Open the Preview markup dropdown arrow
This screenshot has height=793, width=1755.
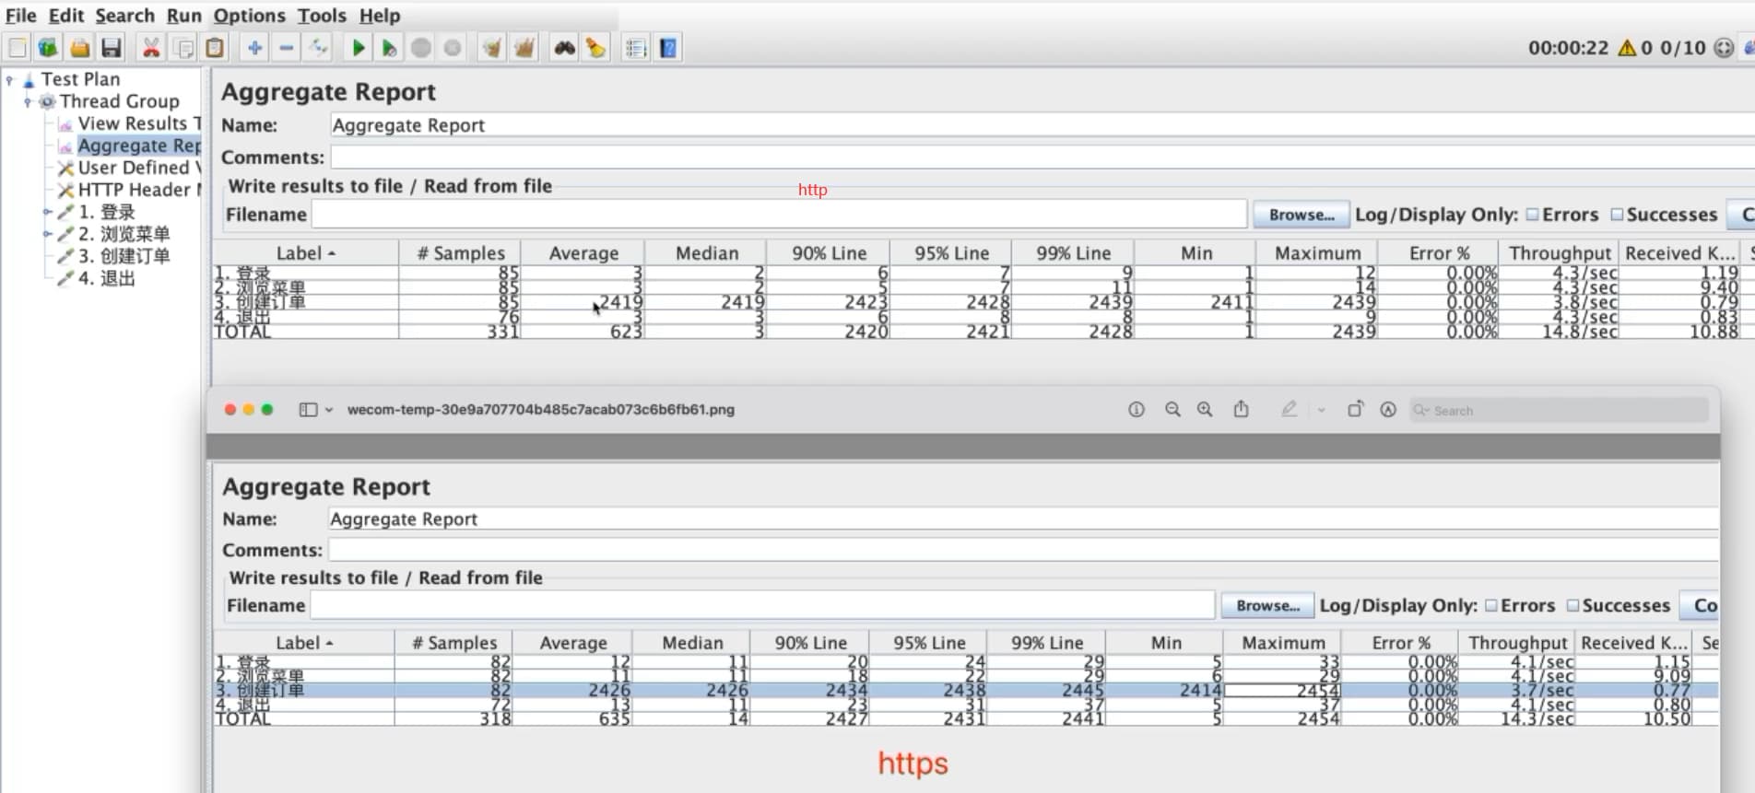1321,410
